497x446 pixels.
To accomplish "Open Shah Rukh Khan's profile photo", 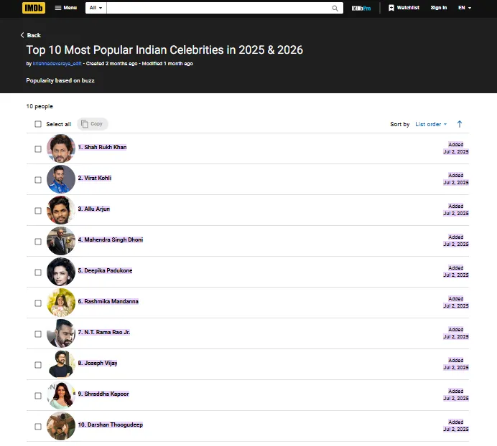I will pos(61,148).
